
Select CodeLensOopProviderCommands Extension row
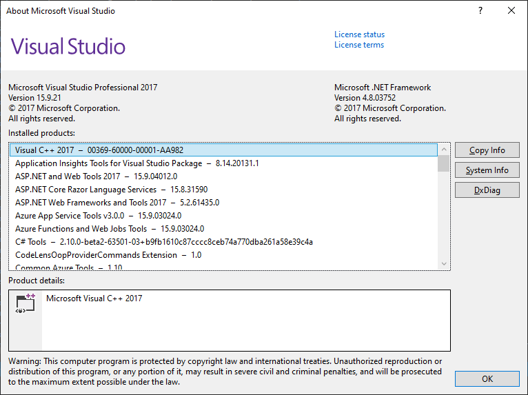click(x=223, y=255)
